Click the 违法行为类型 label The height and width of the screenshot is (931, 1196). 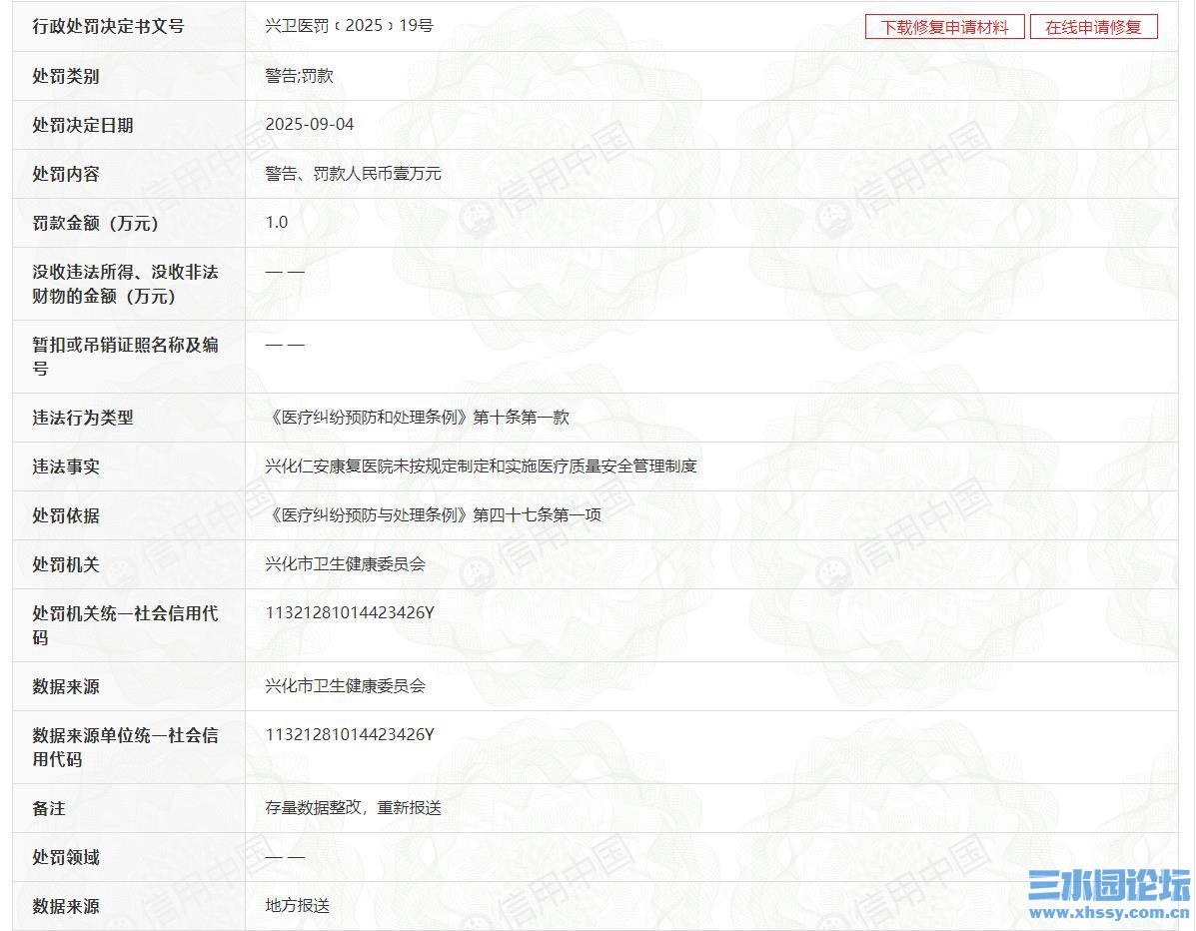coord(82,418)
